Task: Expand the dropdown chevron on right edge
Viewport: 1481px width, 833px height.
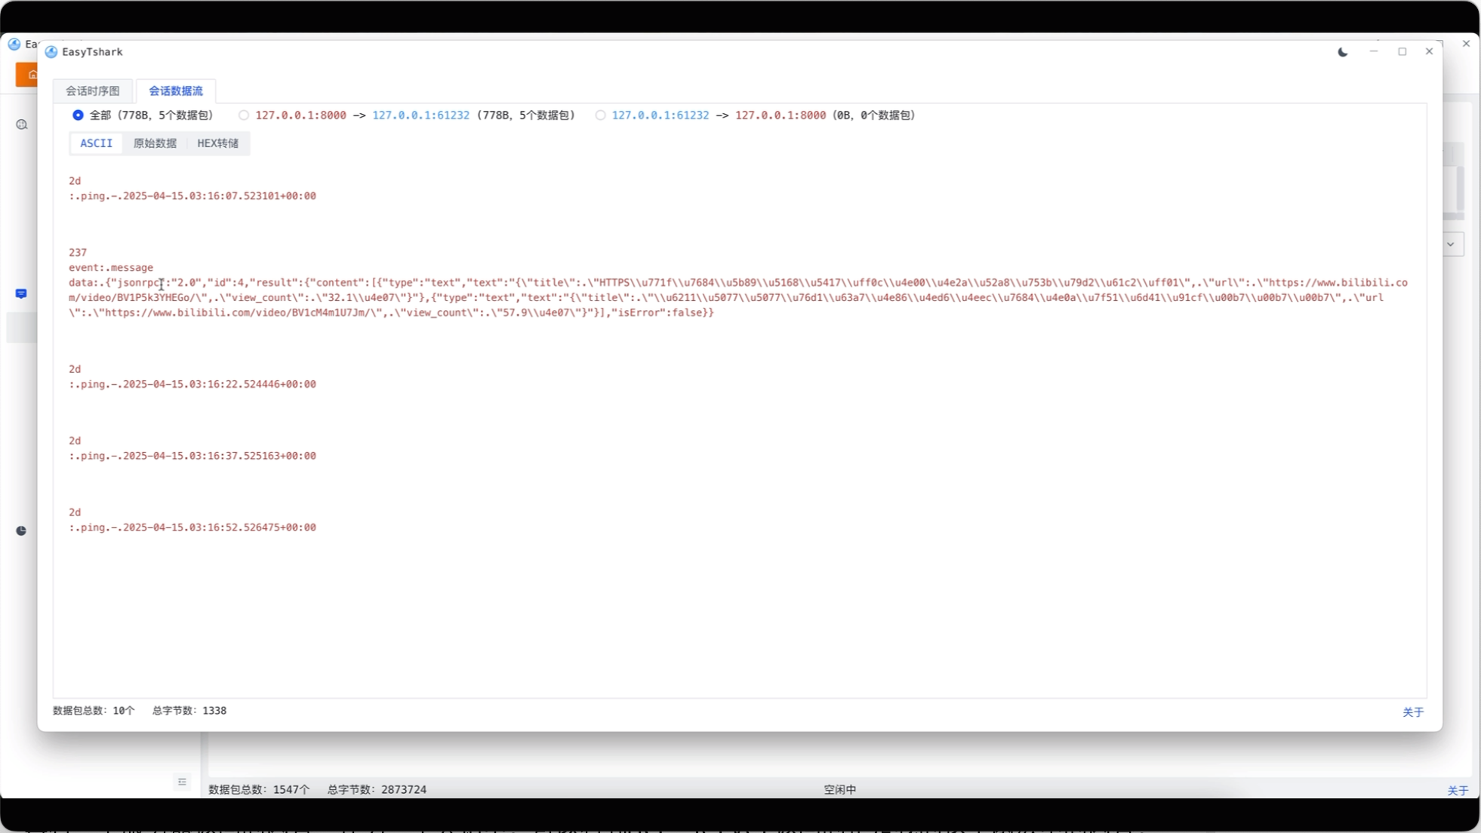Action: click(1451, 244)
